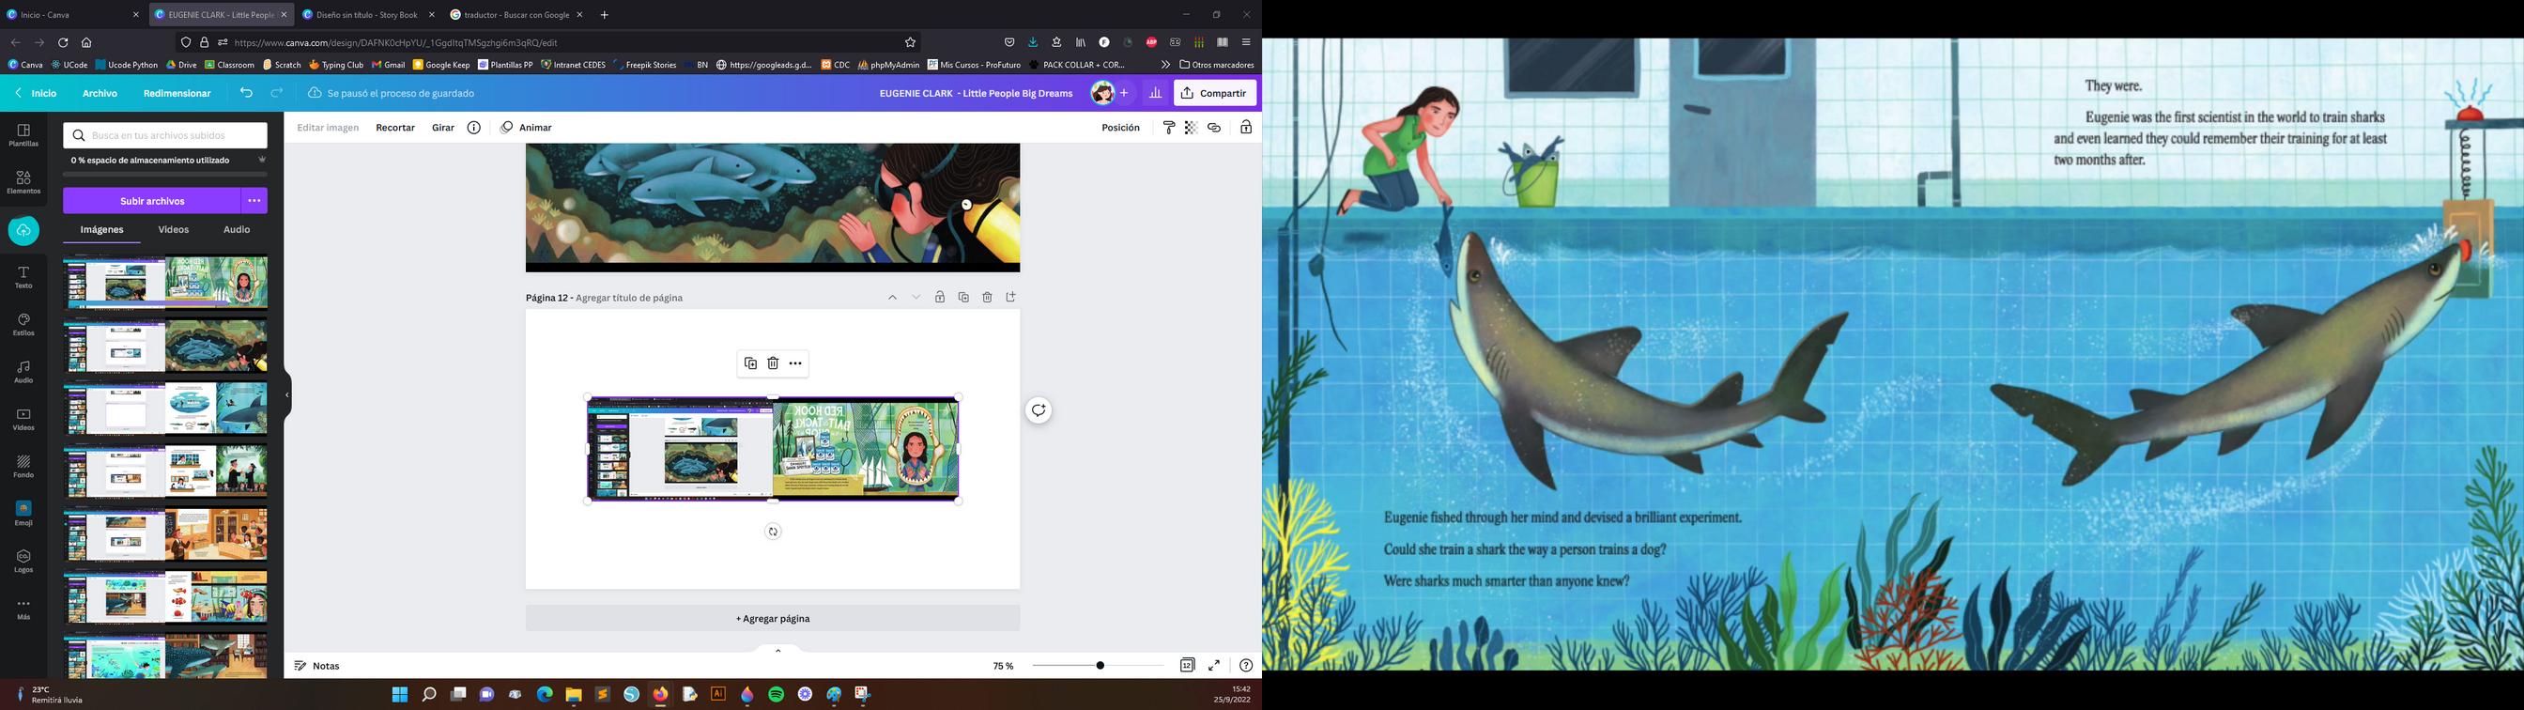Click the copy style paint roller icon

(x=1169, y=128)
